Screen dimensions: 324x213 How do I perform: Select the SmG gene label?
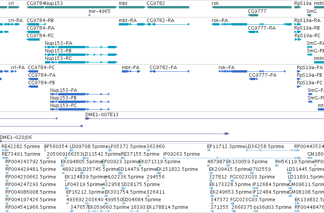click(311, 11)
